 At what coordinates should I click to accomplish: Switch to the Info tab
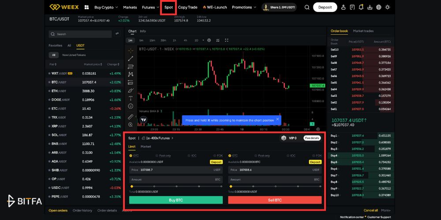[143, 31]
